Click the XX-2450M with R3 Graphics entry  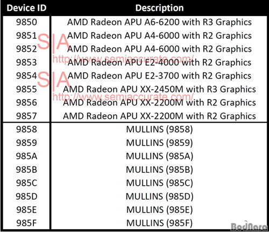coord(159,89)
